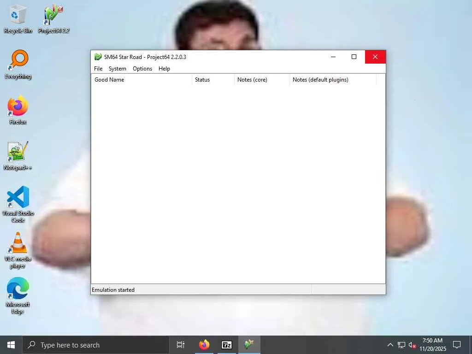Open the Options menu in Project64

tap(142, 69)
